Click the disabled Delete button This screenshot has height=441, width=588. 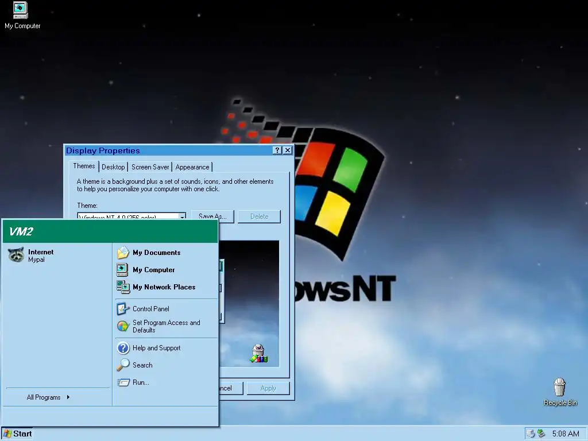259,216
